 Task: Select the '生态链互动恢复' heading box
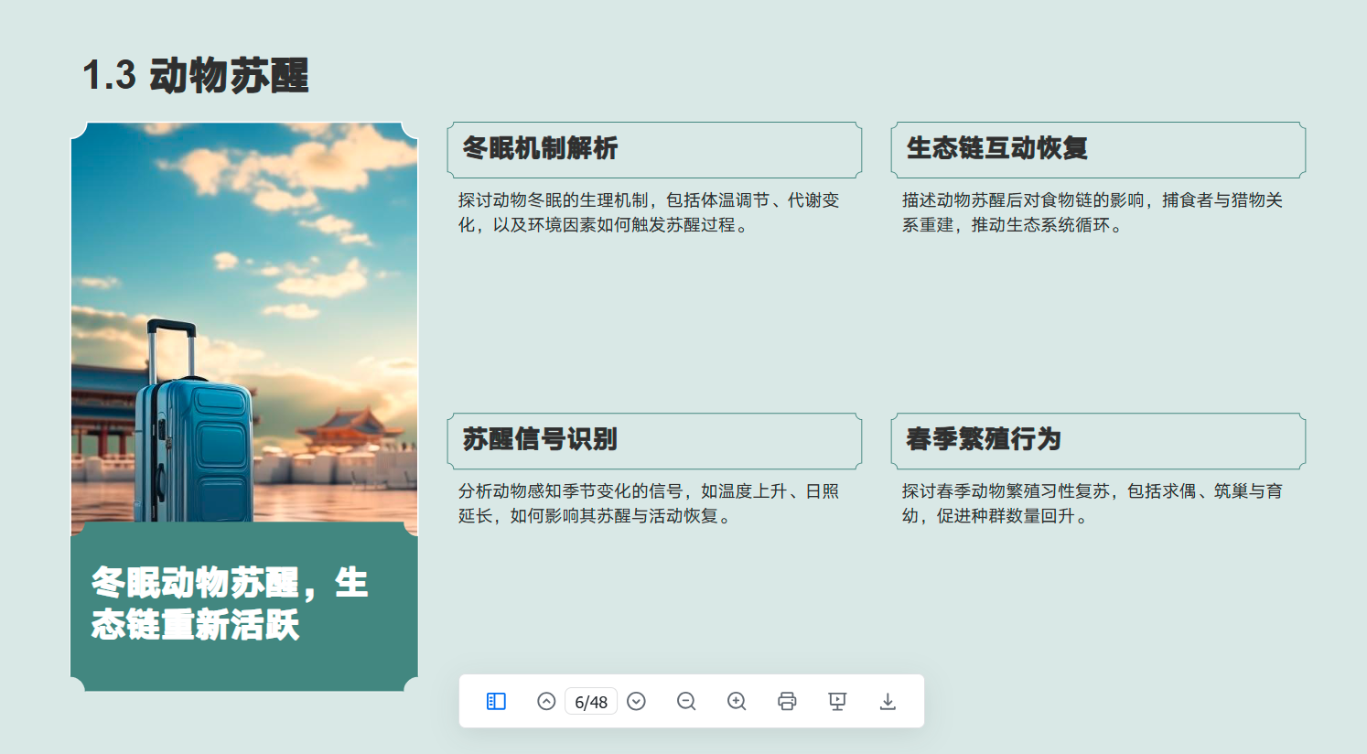point(1098,149)
